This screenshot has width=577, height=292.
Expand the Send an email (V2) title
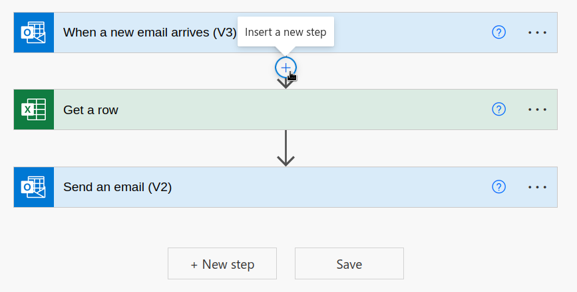coord(117,187)
